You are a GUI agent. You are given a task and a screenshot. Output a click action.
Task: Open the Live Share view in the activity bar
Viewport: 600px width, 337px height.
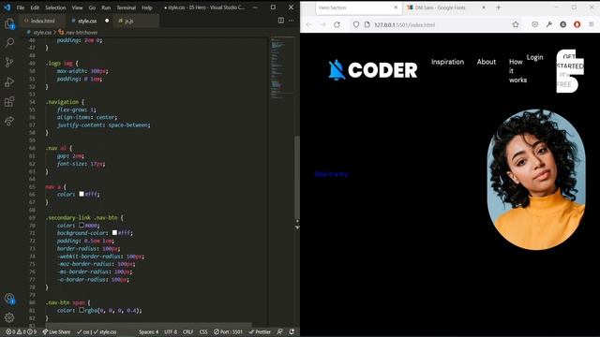(9, 121)
